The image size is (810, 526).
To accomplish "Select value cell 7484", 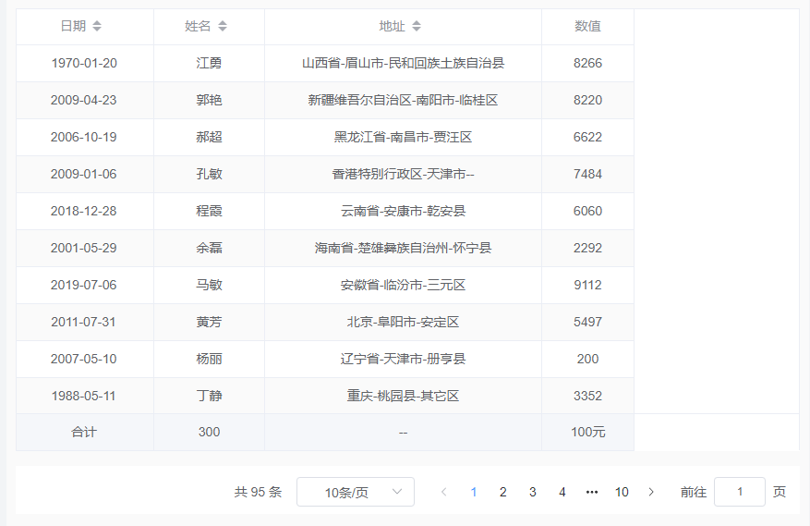I will pos(587,174).
